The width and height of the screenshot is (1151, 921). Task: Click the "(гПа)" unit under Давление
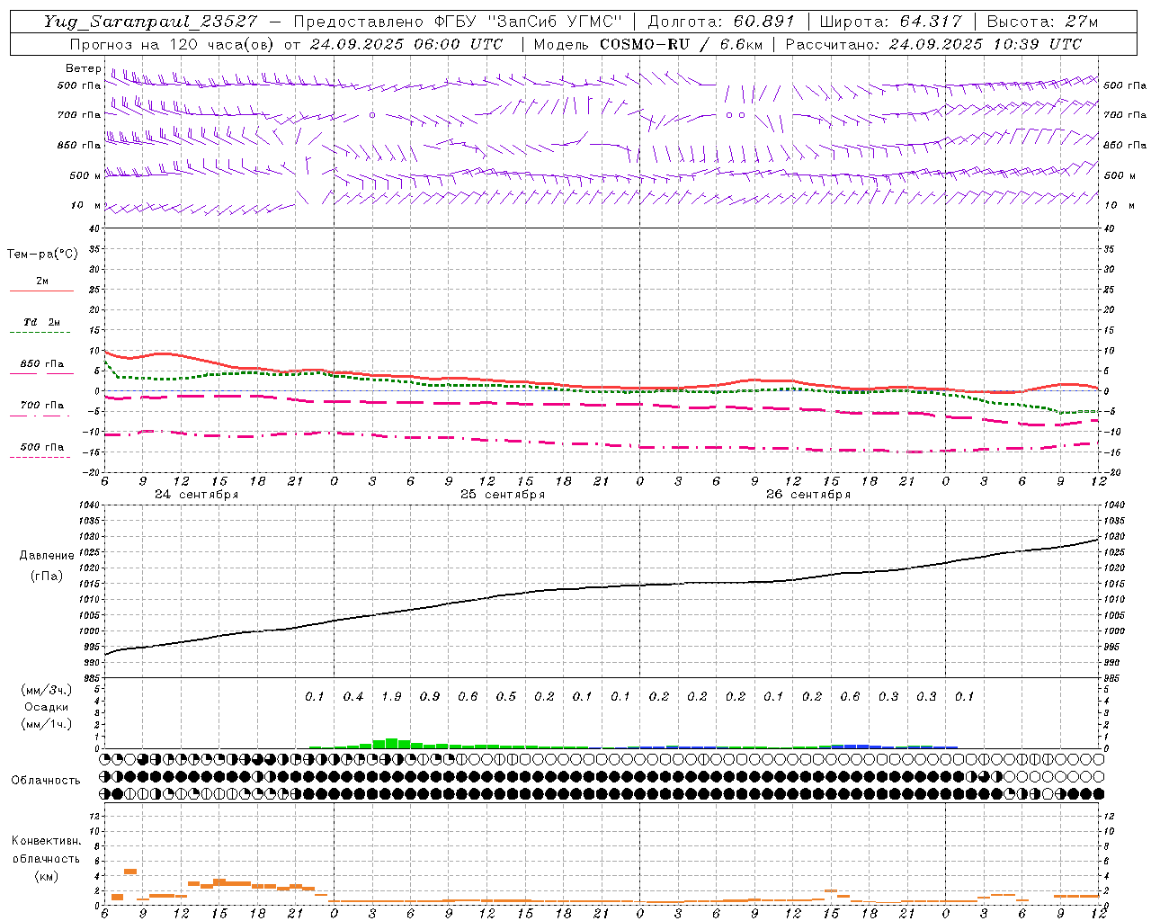click(47, 576)
